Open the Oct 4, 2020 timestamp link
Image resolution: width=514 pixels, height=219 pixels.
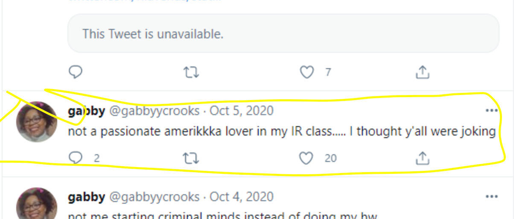tap(242, 197)
